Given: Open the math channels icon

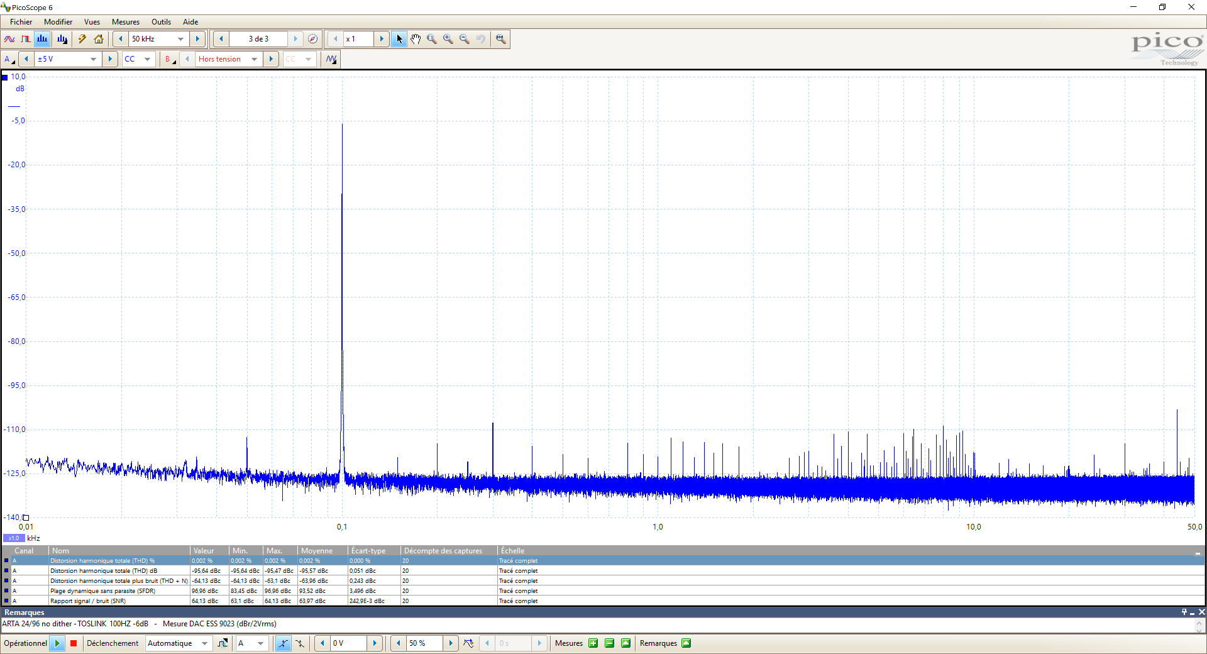Looking at the screenshot, I should tap(331, 59).
